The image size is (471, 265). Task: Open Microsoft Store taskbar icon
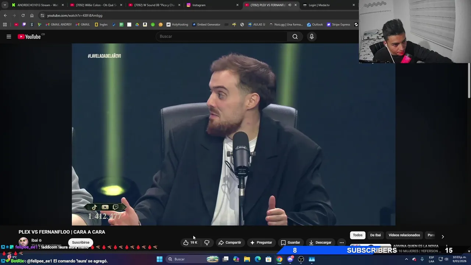point(269,259)
